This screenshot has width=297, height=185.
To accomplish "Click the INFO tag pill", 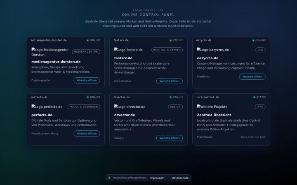I will click(x=260, y=106).
